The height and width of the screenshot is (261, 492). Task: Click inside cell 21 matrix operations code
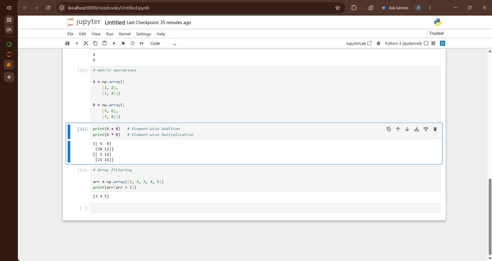(266, 93)
